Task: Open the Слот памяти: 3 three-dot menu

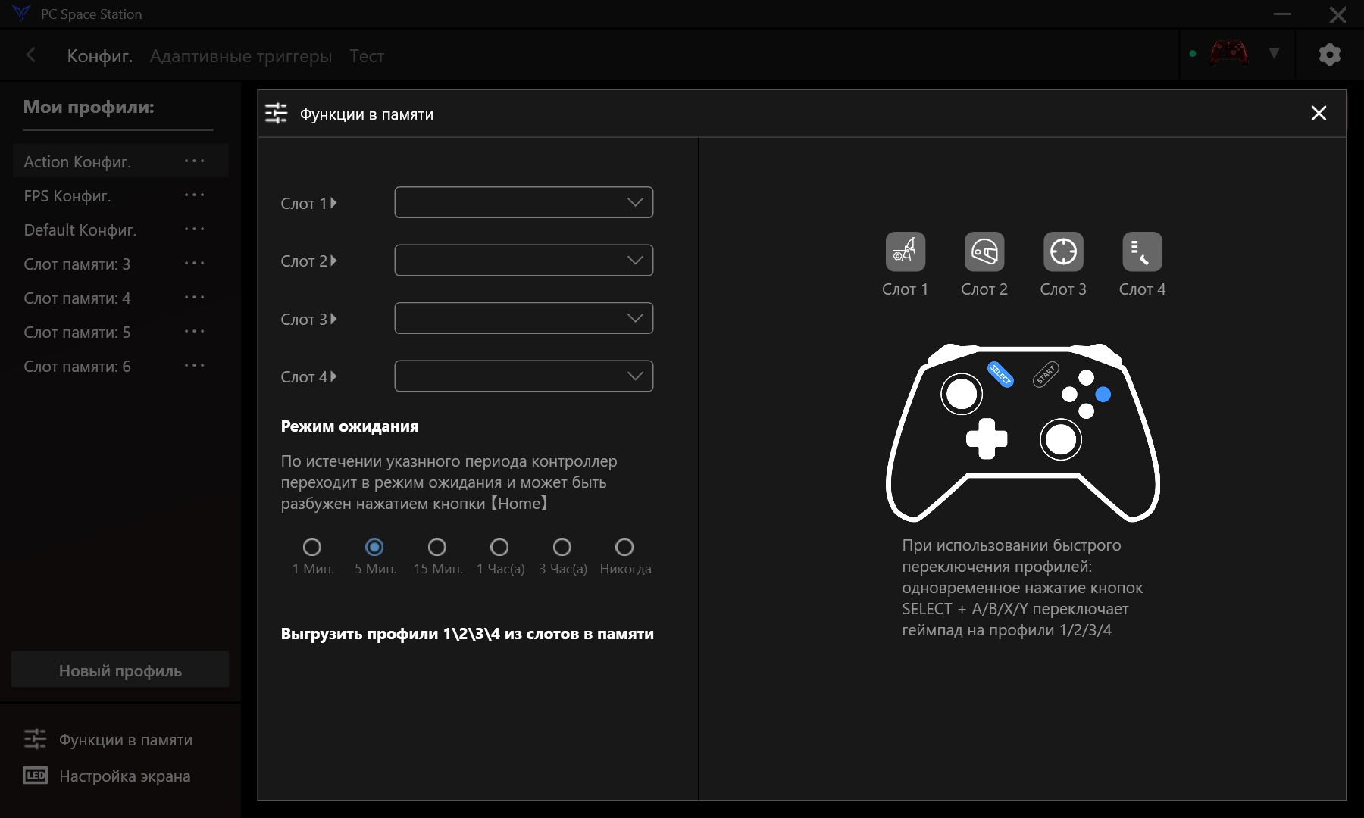Action: [x=195, y=263]
